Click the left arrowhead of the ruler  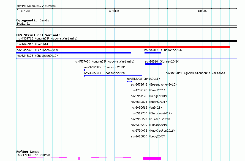[x=17, y=9]
